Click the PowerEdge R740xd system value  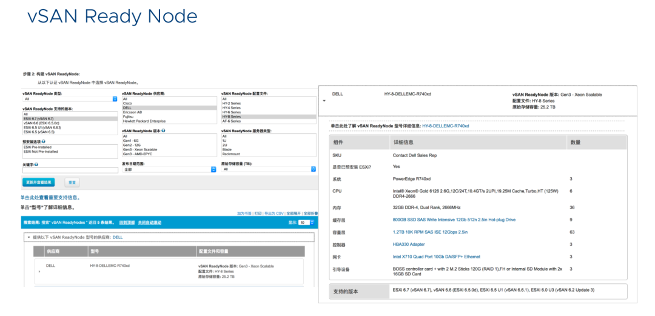(411, 179)
